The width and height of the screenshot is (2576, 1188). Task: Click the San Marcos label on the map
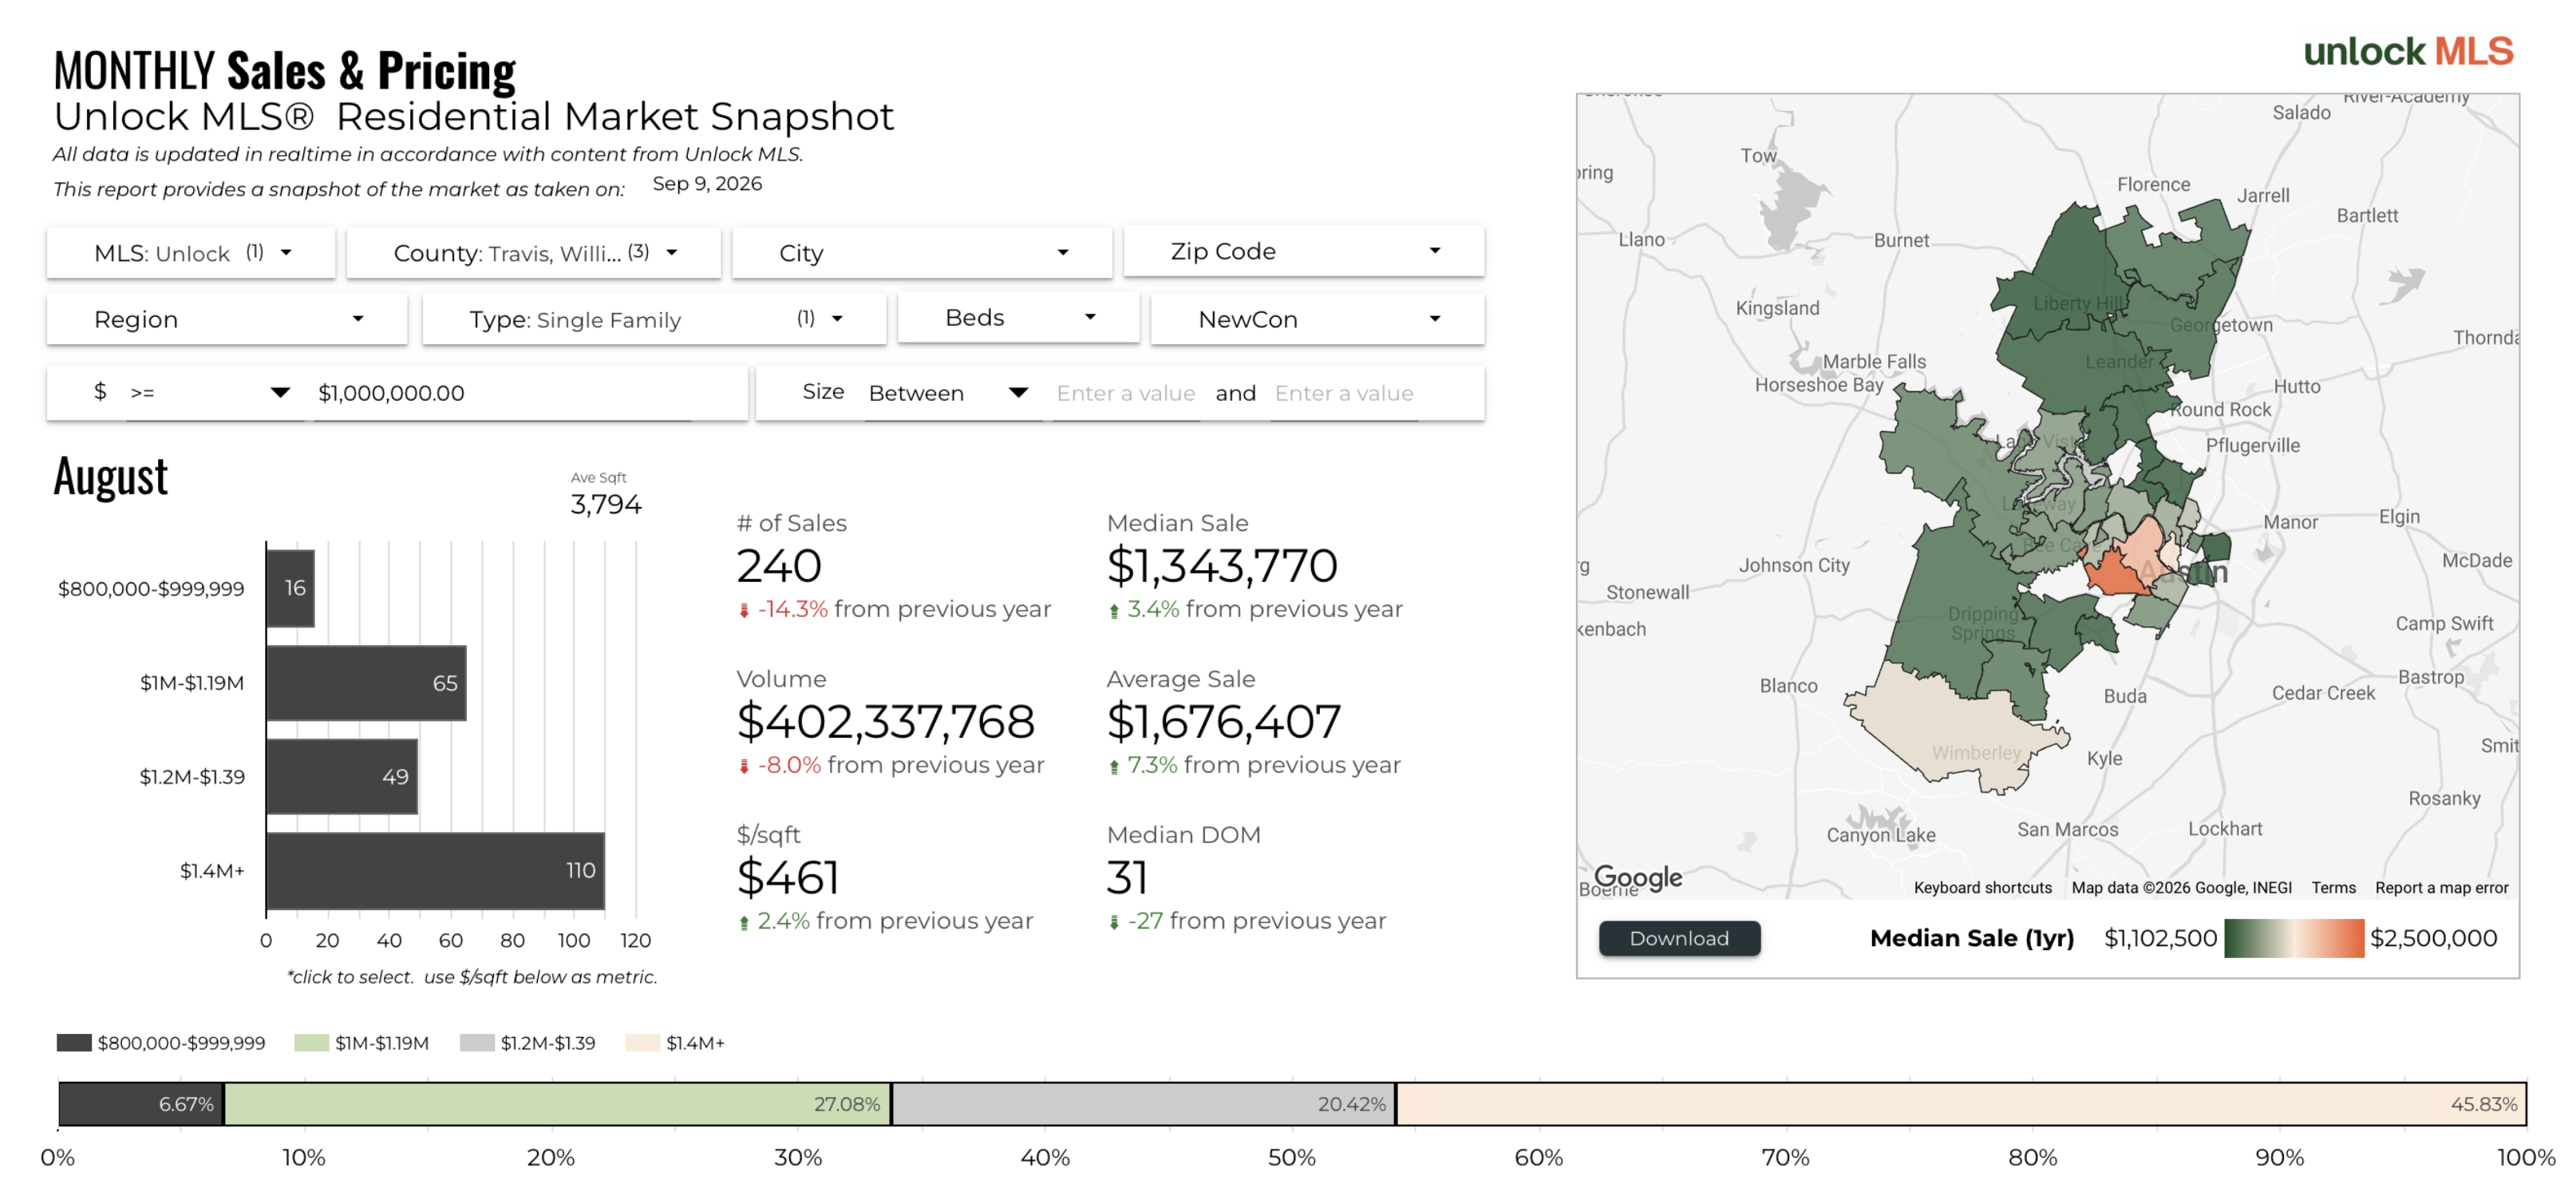coord(2067,830)
